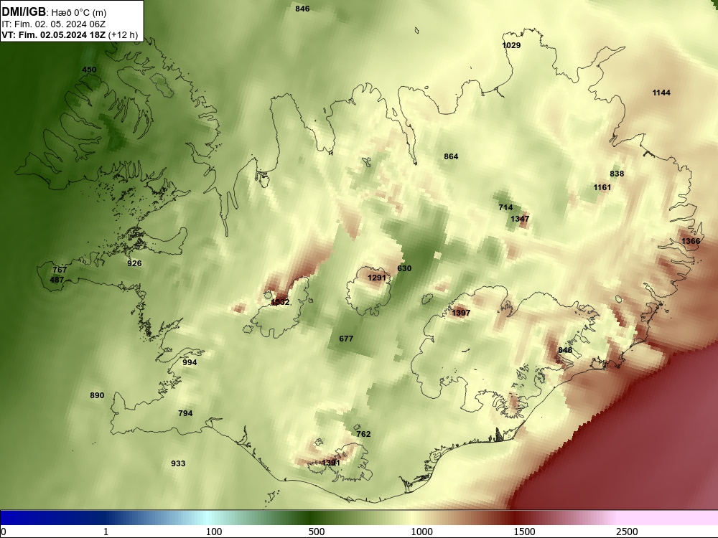Click the "487" height label
Image resolution: width=718 pixels, height=538 pixels.
click(57, 280)
